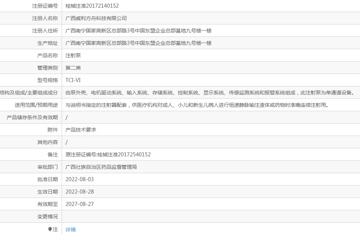Click the 产品储存条件及有效期 label
The height and width of the screenshot is (234, 360).
(x=32, y=117)
